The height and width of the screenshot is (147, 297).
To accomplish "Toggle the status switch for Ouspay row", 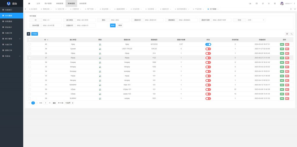I will (x=208, y=62).
